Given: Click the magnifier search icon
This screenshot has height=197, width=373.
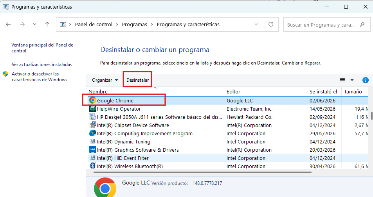Looking at the screenshot, I should (362, 25).
